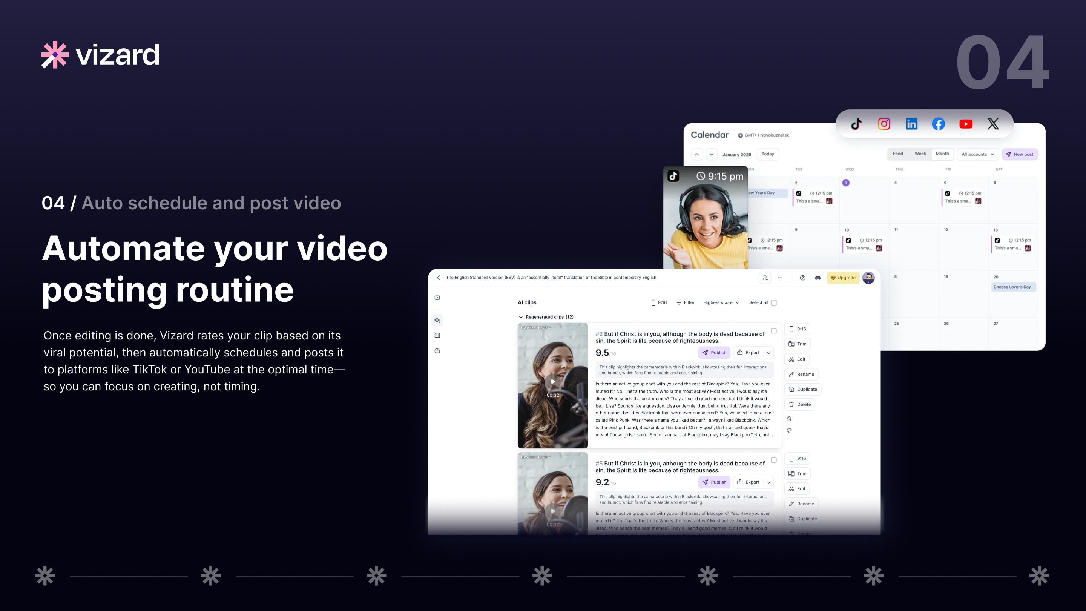1086x611 pixels.
Task: Click the thumbs down icon for clip #2
Action: click(x=789, y=431)
